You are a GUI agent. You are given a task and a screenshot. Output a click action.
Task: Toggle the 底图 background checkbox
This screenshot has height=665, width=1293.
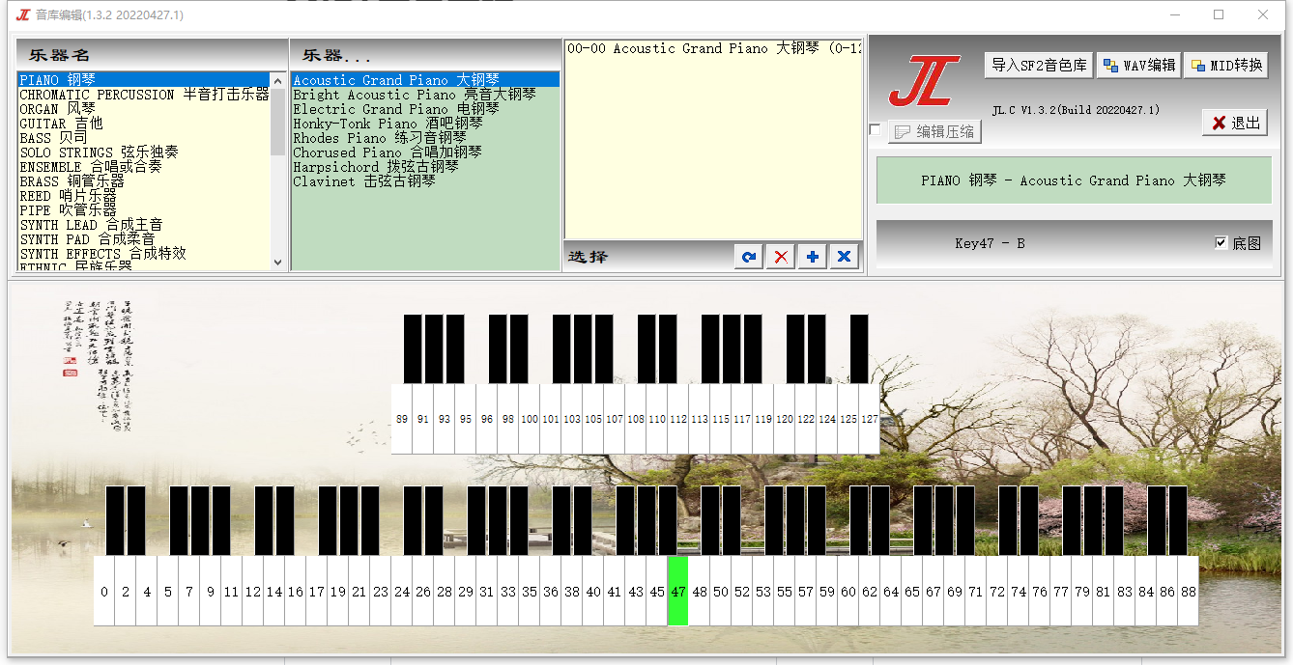pyautogui.click(x=1221, y=243)
